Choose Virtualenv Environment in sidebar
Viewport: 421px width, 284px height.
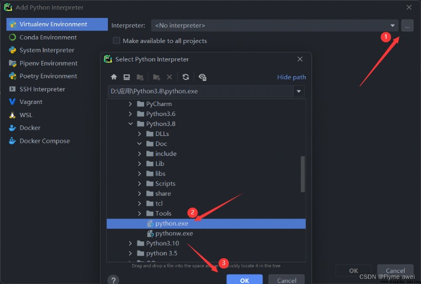pos(57,24)
